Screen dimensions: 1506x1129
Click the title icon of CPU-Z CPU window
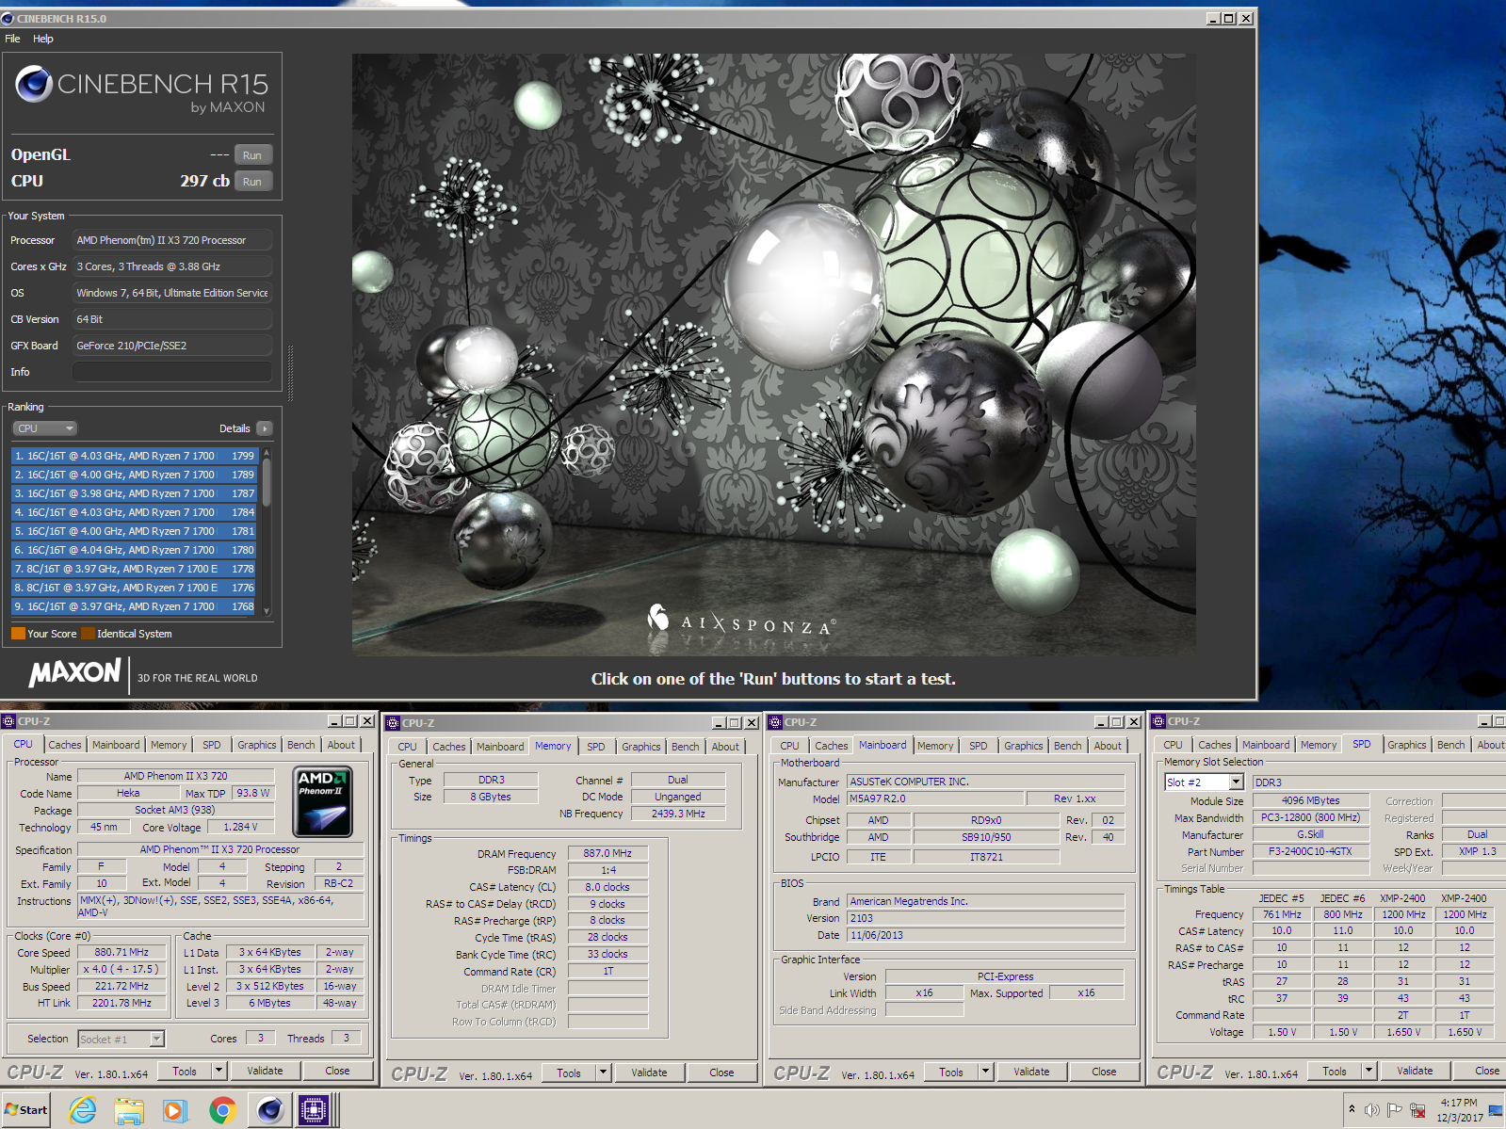8,721
